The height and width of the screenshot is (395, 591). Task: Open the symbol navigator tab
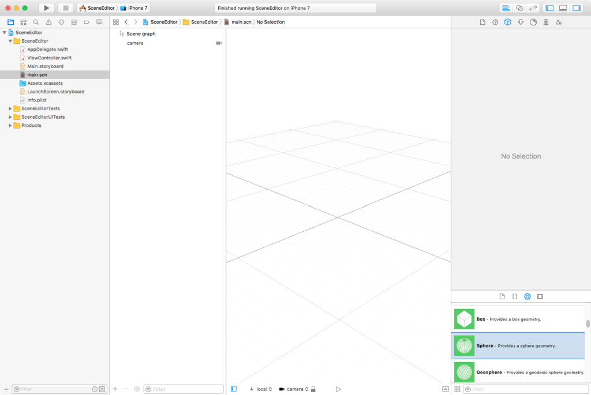point(23,22)
